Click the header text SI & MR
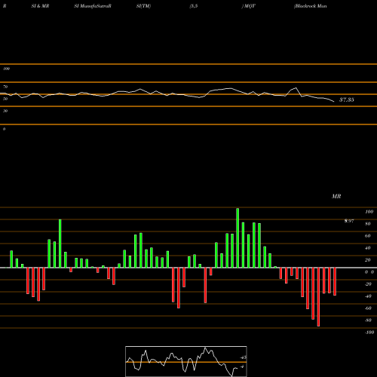The width and height of the screenshot is (377, 377). [40, 6]
